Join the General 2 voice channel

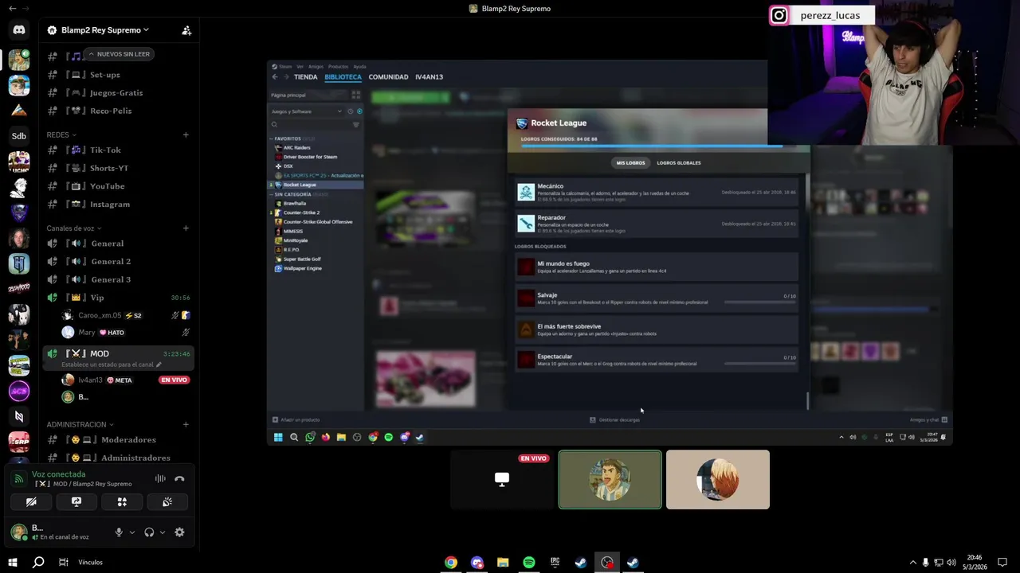[x=118, y=262]
